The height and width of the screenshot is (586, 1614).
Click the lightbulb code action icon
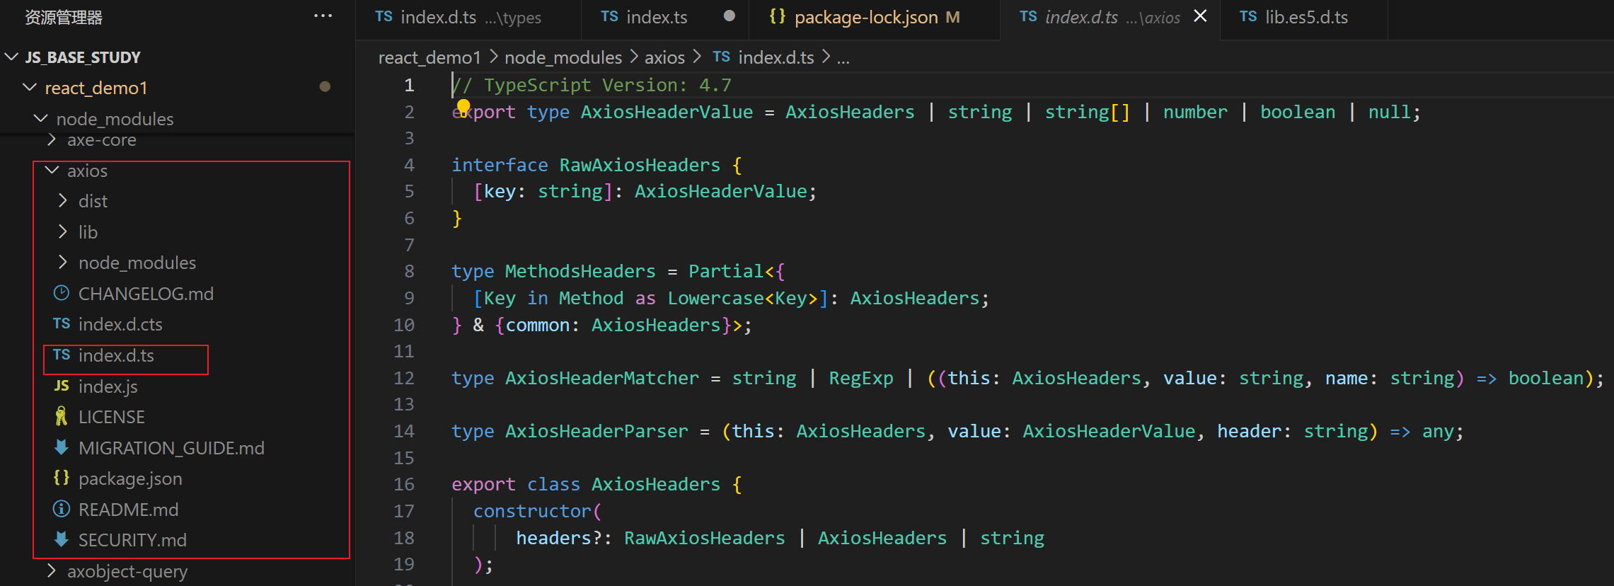tap(463, 107)
